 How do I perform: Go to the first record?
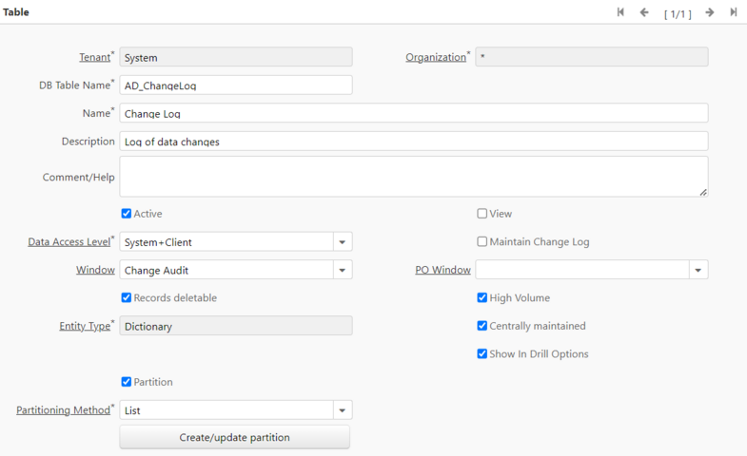[620, 12]
